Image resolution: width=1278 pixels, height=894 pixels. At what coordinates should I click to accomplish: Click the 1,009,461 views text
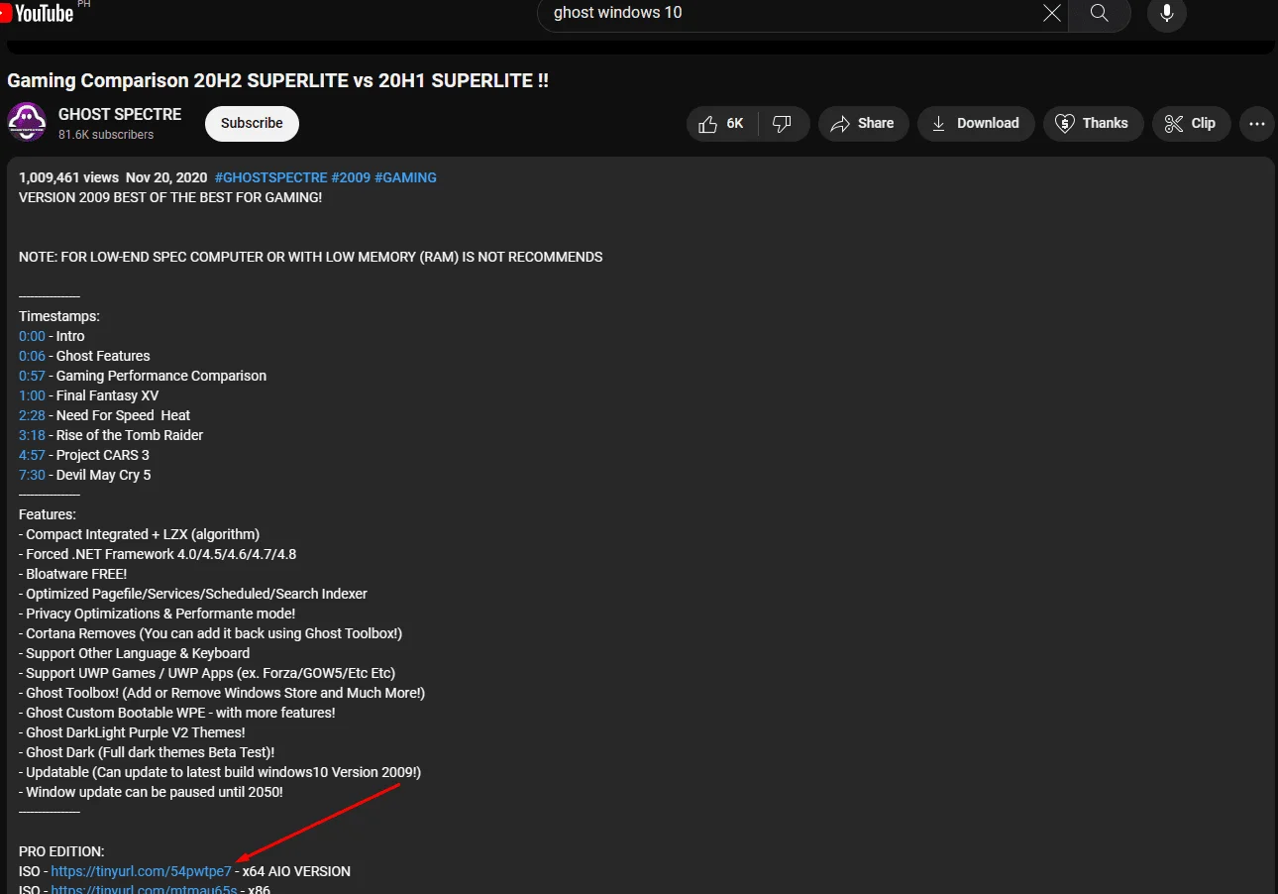point(68,177)
